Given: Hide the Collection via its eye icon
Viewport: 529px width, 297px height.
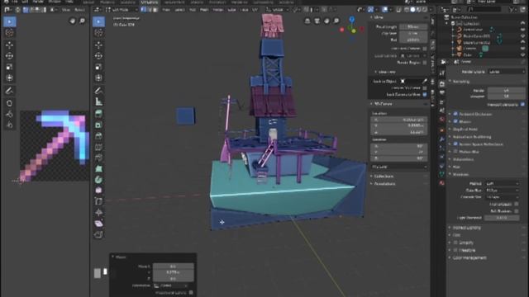Looking at the screenshot, I should click(x=522, y=24).
